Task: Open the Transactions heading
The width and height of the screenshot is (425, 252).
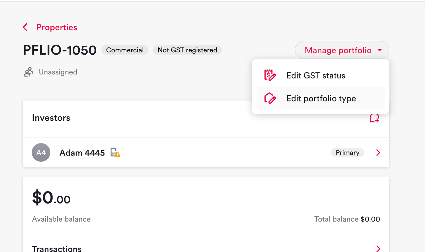Action: pos(57,248)
